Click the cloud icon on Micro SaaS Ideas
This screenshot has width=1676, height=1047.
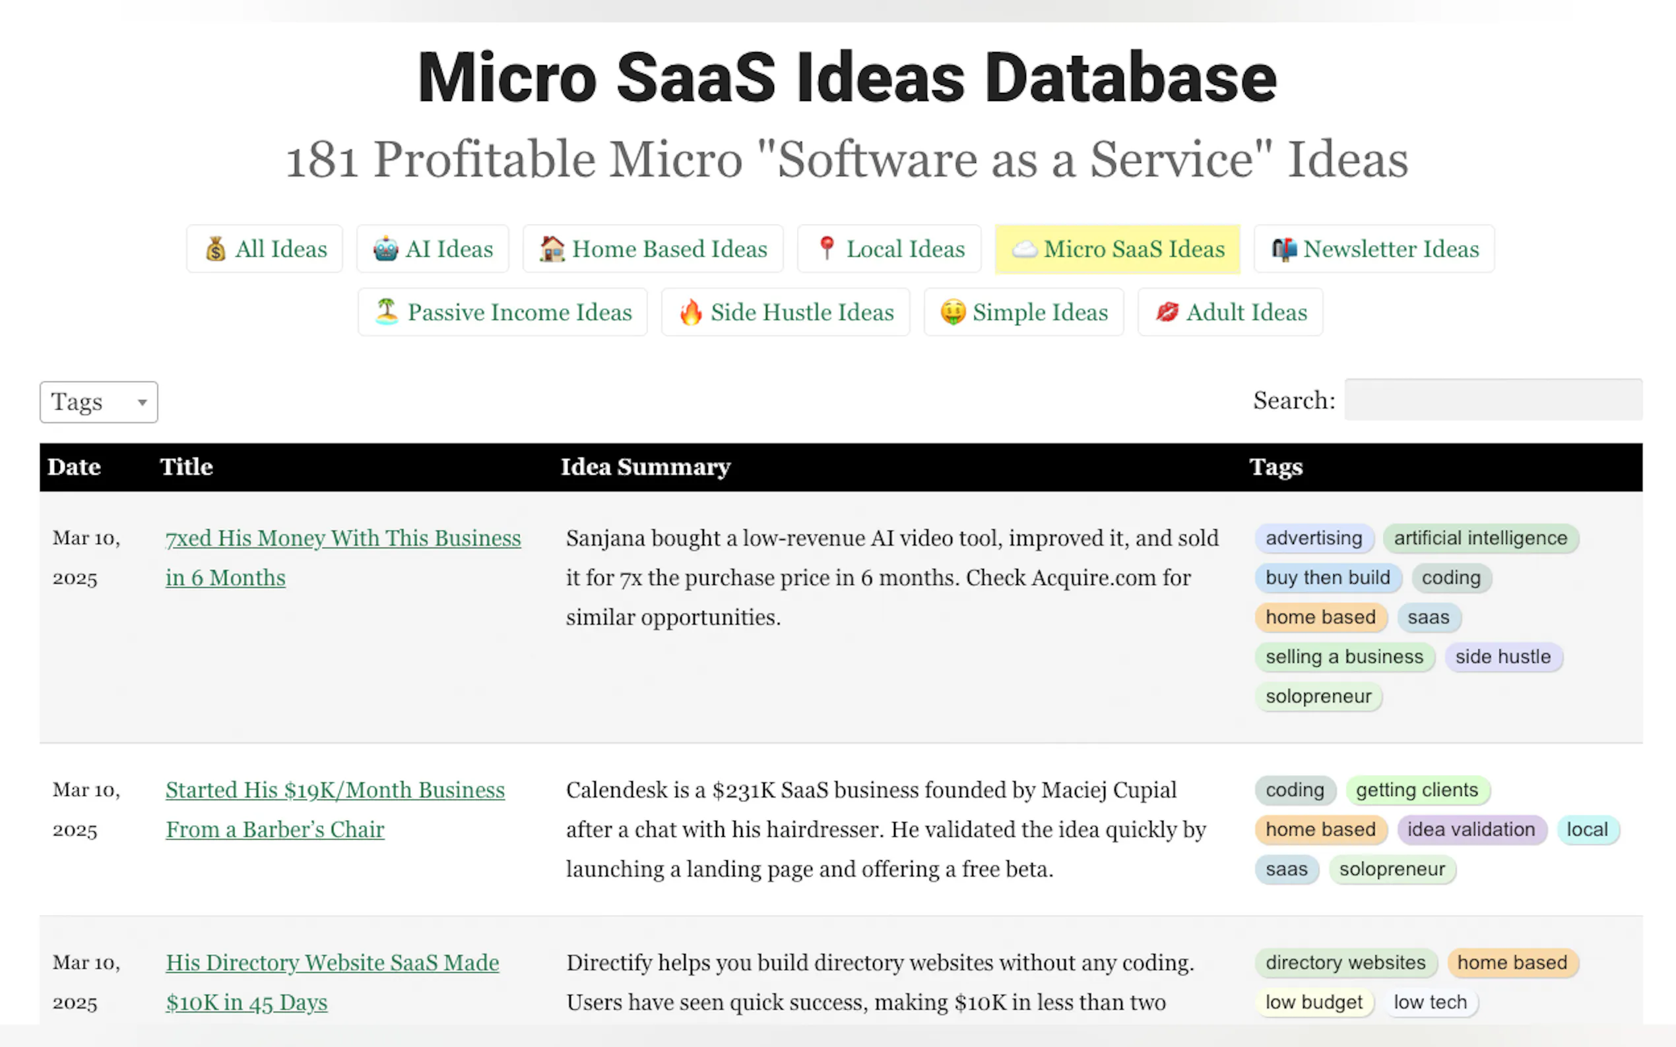click(1024, 249)
